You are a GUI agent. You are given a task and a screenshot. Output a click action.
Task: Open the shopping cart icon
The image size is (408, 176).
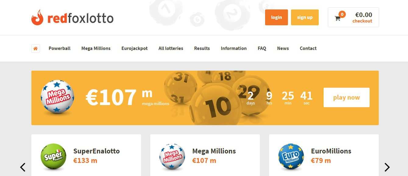(x=338, y=18)
